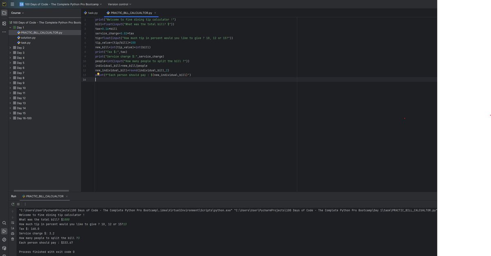Select the Day 6 lesson row

(x=45, y=68)
